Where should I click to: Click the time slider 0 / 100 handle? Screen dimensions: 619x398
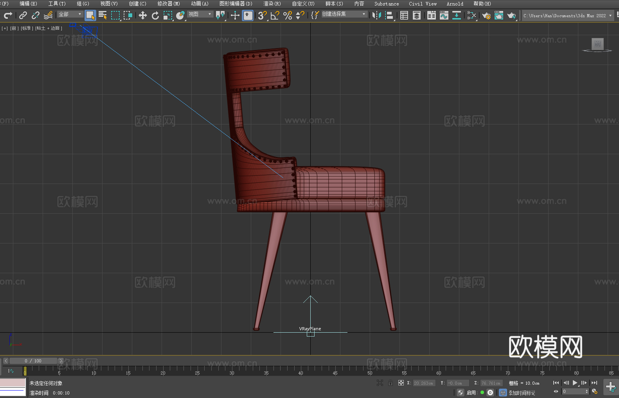click(33, 361)
